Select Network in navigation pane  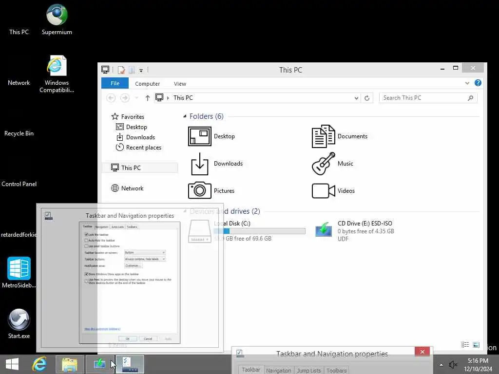coord(127,188)
